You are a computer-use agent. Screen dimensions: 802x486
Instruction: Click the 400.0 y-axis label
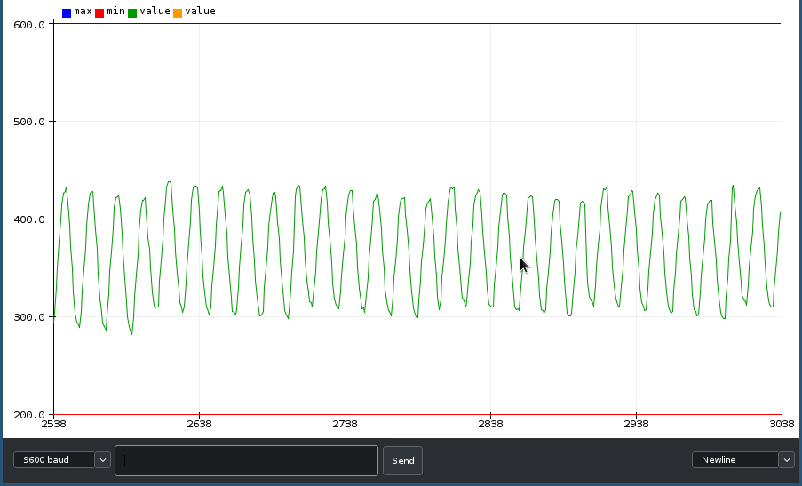pyautogui.click(x=29, y=219)
